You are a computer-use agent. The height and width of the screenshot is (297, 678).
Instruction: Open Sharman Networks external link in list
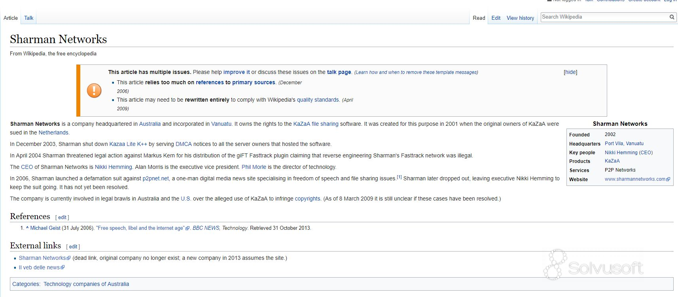coord(42,258)
